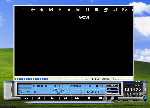Click the fast-forward icon in top toolbar
The image size is (150, 108).
[x=69, y=10]
